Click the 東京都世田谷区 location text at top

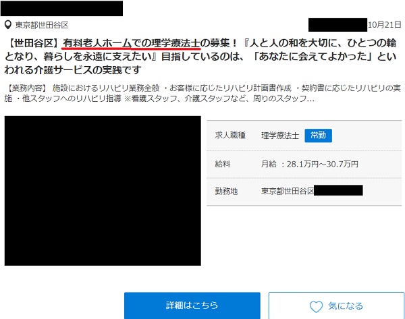pyautogui.click(x=42, y=25)
